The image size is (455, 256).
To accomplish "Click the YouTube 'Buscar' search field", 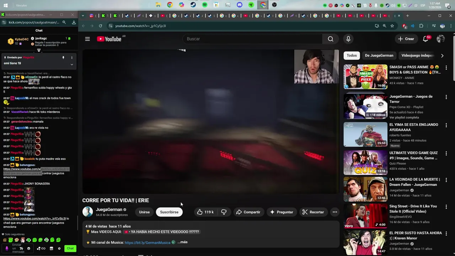I will [252, 39].
